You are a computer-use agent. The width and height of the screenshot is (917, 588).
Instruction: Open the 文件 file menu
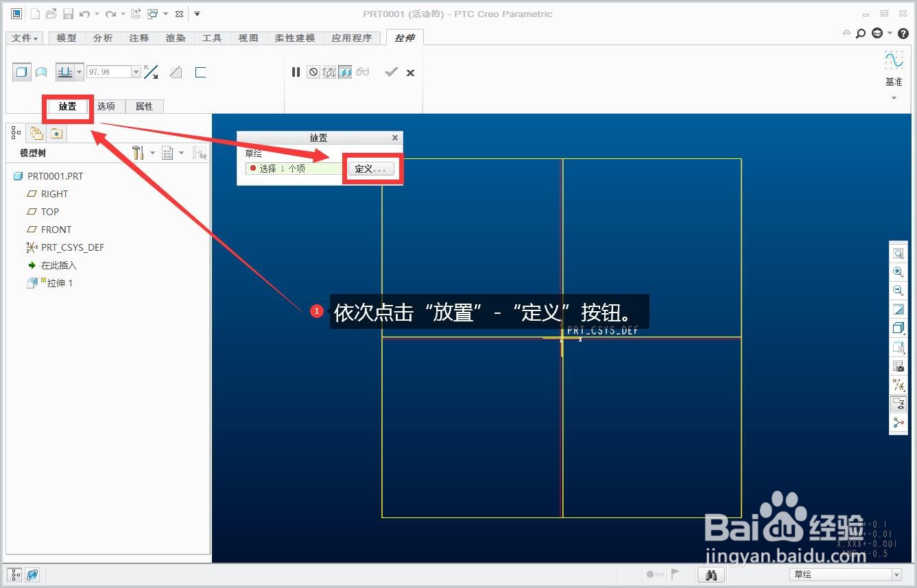[x=25, y=38]
